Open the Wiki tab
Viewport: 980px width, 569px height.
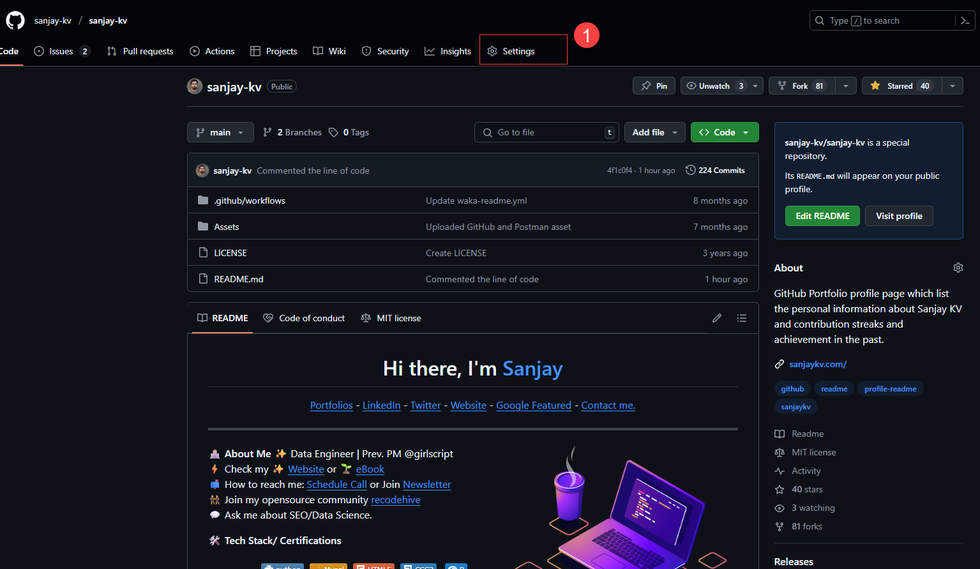pos(329,51)
